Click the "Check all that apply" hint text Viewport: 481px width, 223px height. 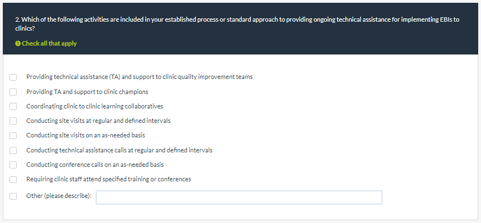pos(49,43)
